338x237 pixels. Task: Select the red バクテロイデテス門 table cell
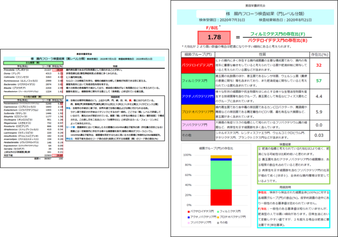pyautogui.click(x=198, y=65)
